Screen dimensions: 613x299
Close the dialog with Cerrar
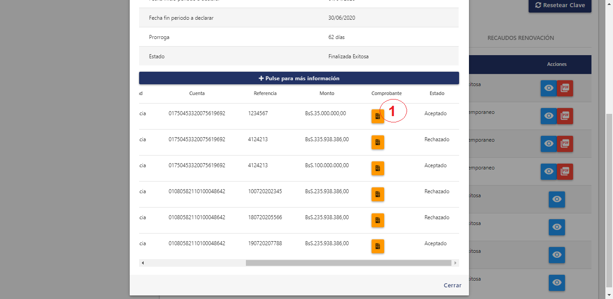click(x=452, y=285)
